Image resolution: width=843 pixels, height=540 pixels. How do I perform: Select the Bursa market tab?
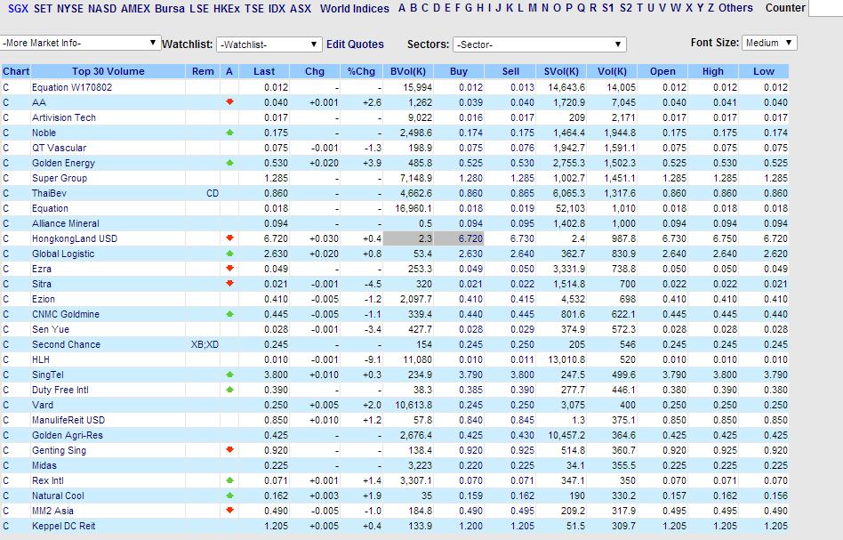point(169,9)
